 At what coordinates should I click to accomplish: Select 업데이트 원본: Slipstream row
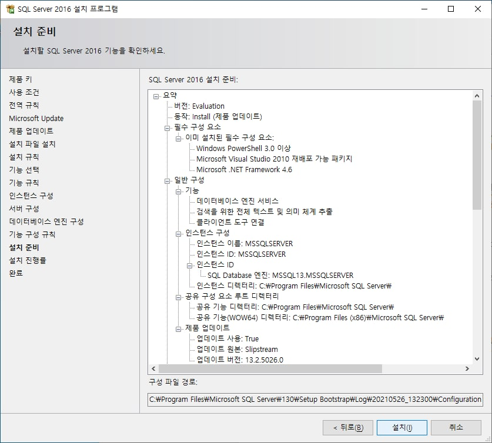pyautogui.click(x=237, y=349)
